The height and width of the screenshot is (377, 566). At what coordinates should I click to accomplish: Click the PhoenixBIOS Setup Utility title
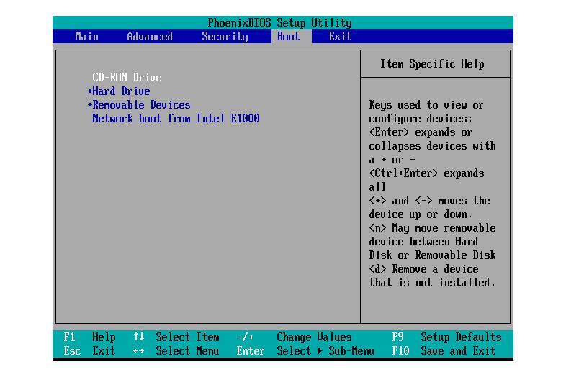pos(279,23)
